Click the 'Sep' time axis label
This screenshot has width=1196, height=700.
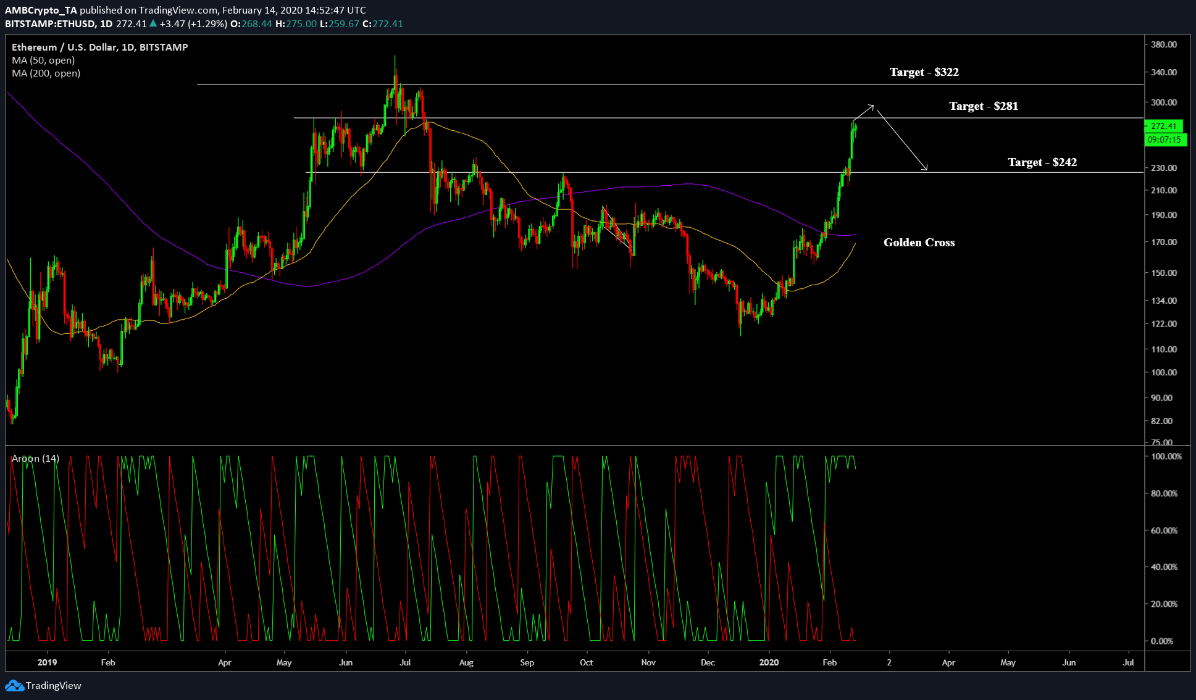[x=527, y=662]
